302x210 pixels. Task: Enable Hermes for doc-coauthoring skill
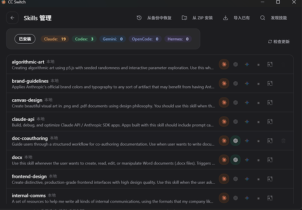coord(270,140)
